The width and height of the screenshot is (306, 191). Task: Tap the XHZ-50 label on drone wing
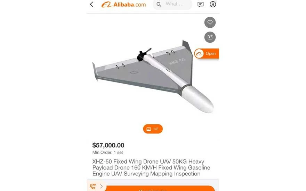177,61
